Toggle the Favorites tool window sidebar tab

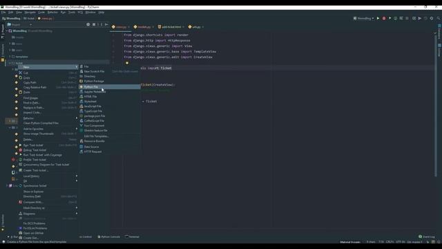[3, 223]
